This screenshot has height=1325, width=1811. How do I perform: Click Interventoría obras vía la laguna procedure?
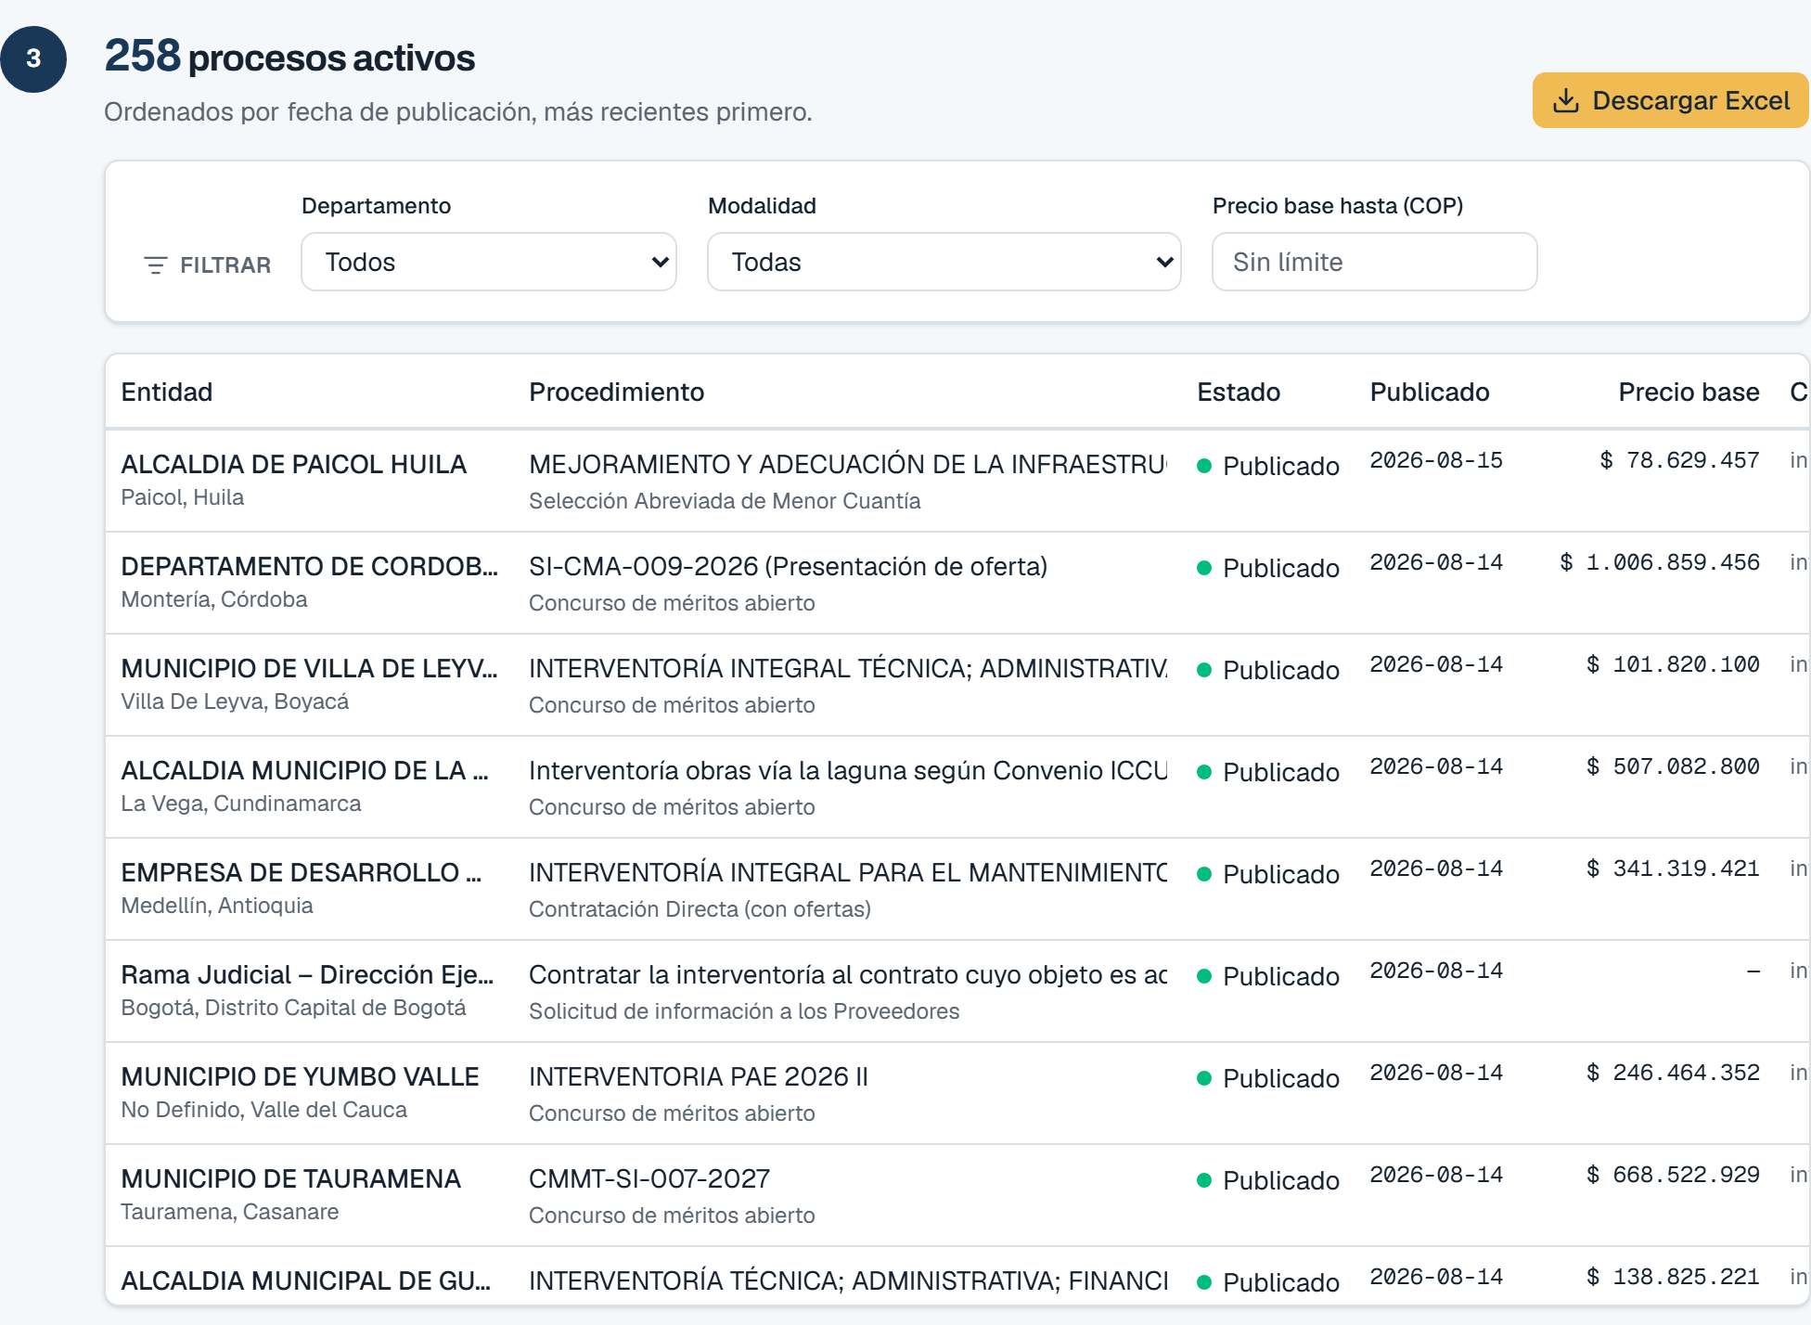[848, 770]
